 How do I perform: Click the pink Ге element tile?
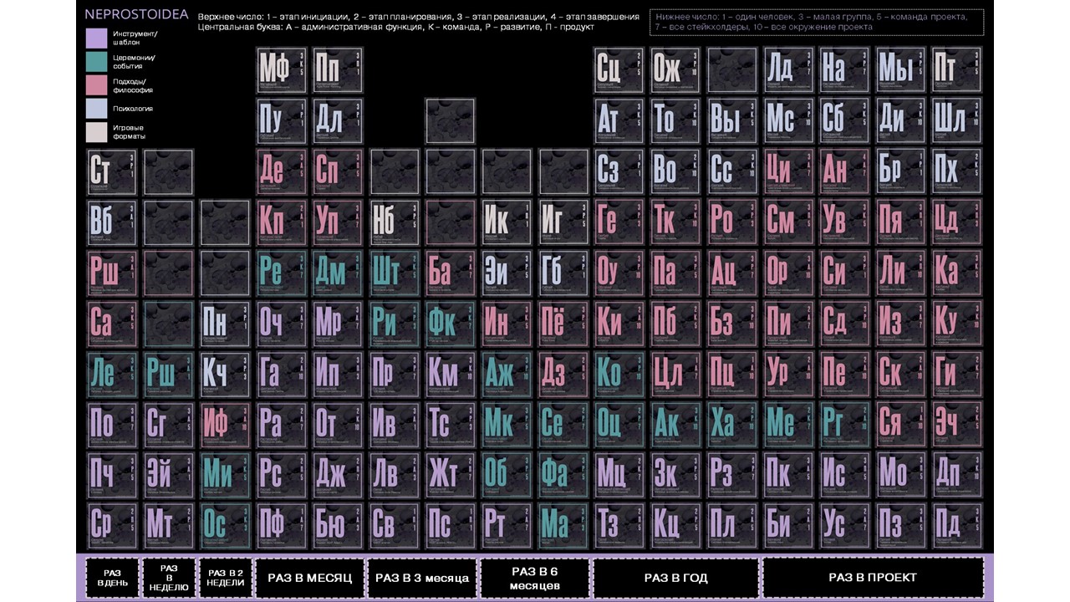619,222
